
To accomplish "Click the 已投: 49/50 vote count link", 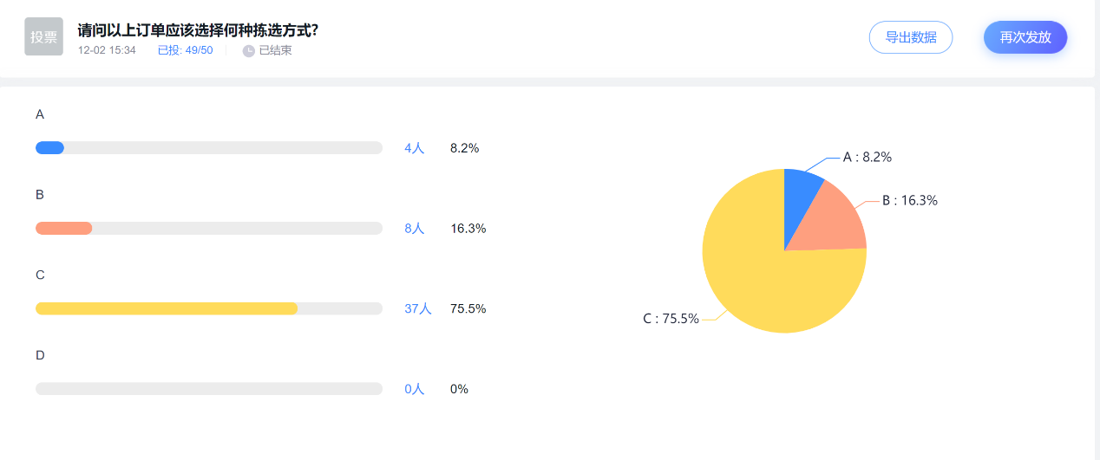I will coord(185,50).
